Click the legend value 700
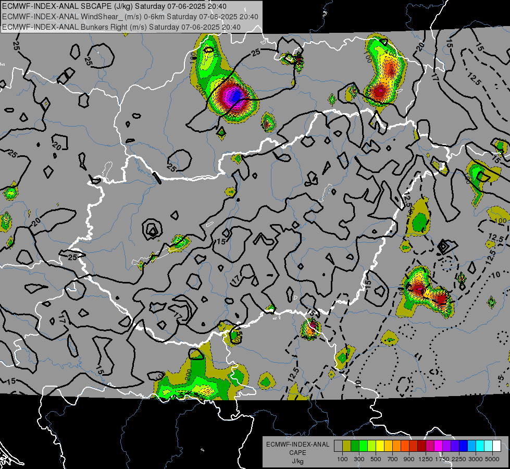 tap(393, 459)
